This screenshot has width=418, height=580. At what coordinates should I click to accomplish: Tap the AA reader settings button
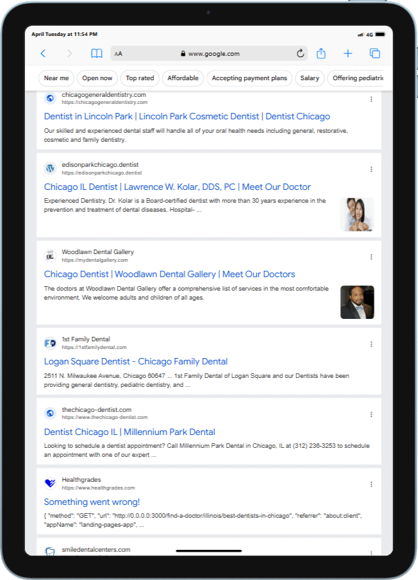click(118, 54)
